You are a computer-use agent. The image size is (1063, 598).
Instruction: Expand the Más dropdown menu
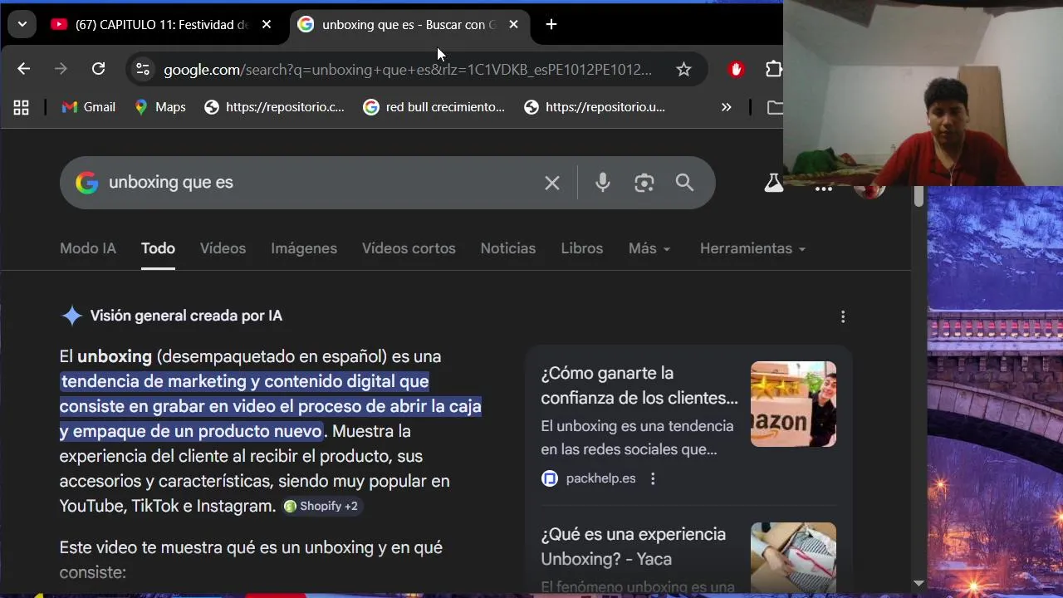tap(649, 248)
